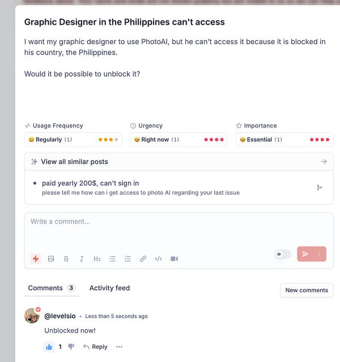Upvote the 'Unblocked now!' comment

tap(49, 347)
